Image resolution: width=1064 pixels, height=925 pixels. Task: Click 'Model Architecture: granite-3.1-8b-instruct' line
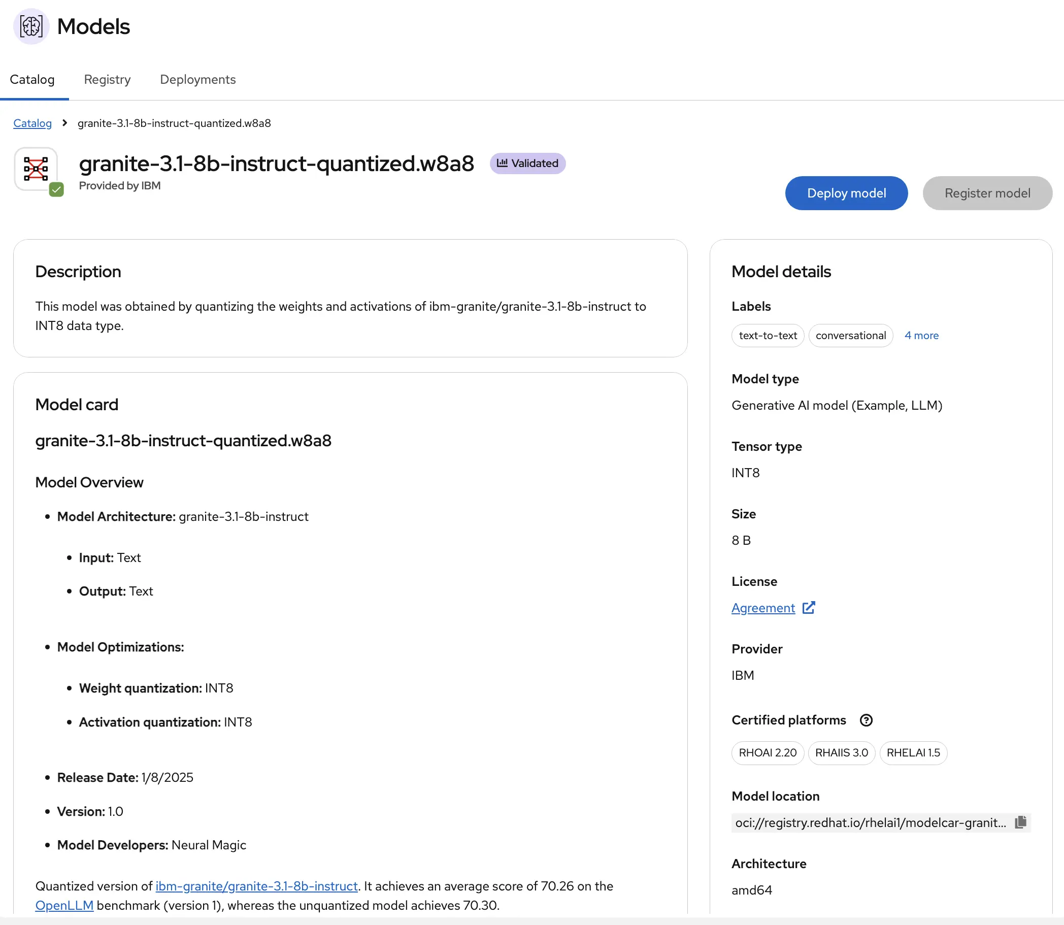click(183, 517)
